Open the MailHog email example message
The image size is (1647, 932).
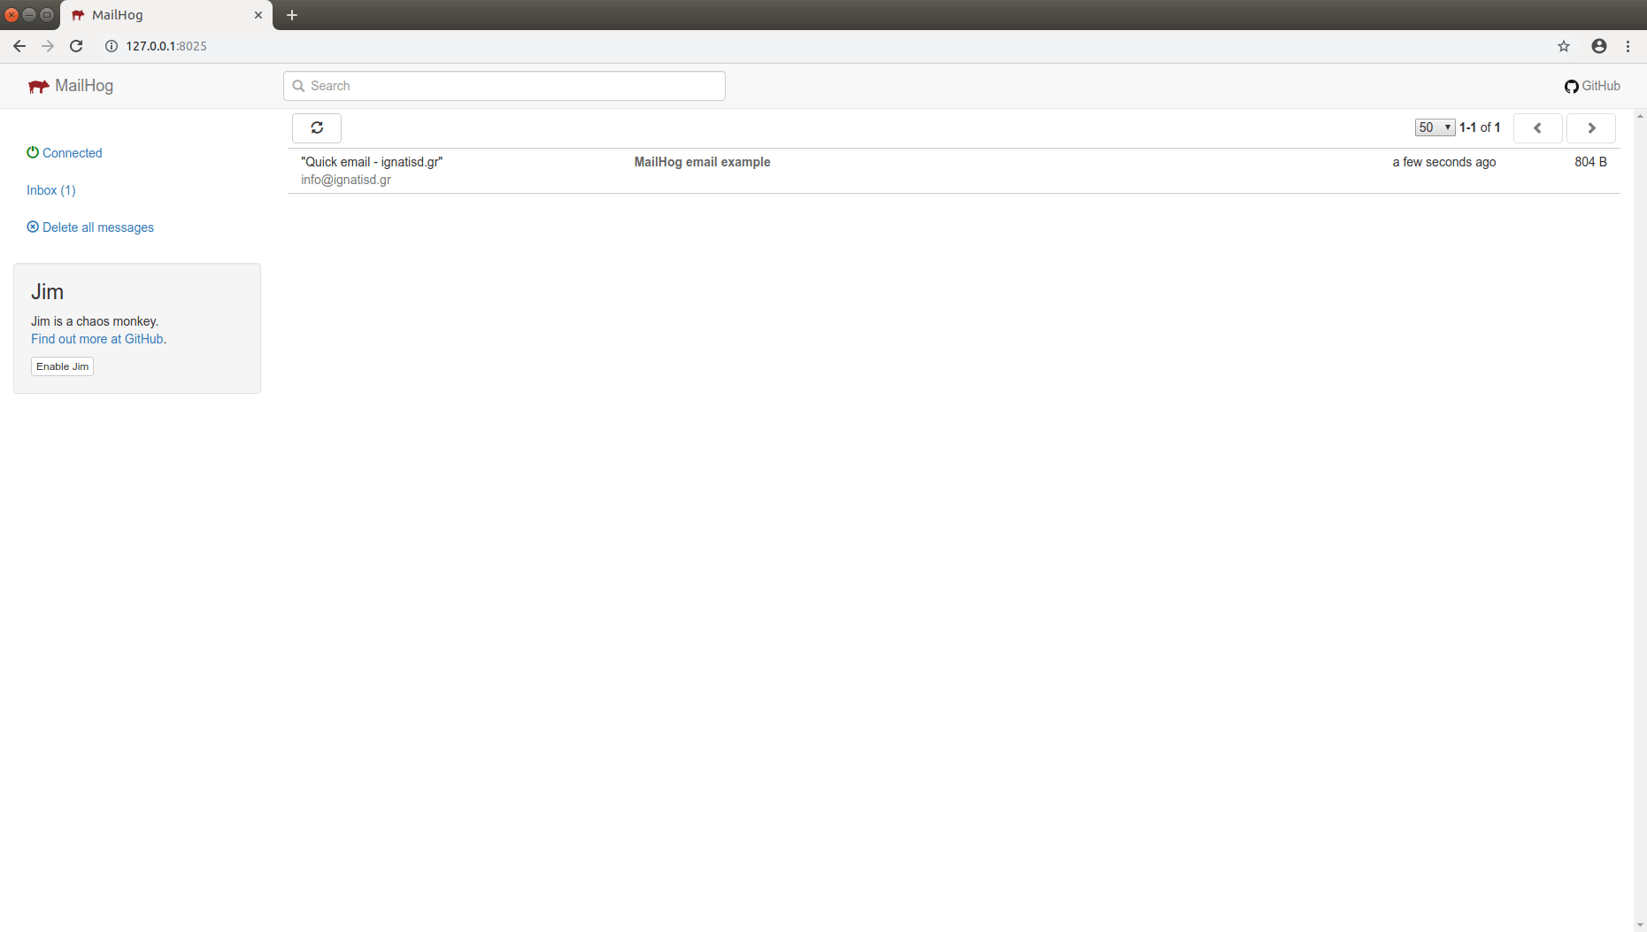pos(702,162)
